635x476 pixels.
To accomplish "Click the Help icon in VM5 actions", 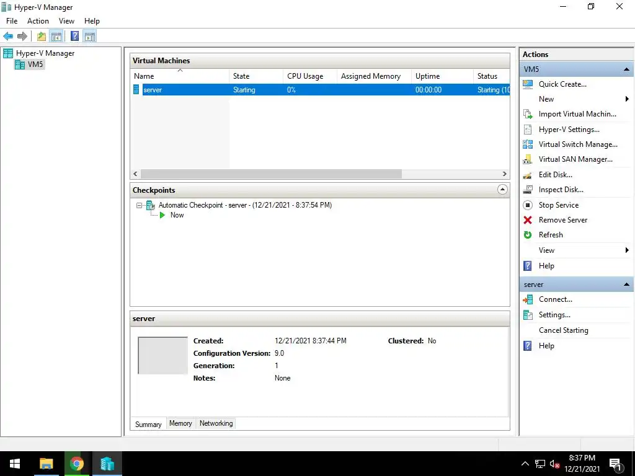I will [x=528, y=266].
